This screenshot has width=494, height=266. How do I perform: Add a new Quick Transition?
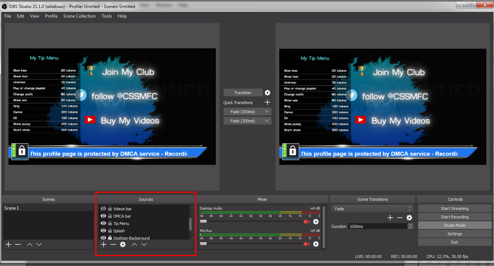pyautogui.click(x=268, y=103)
